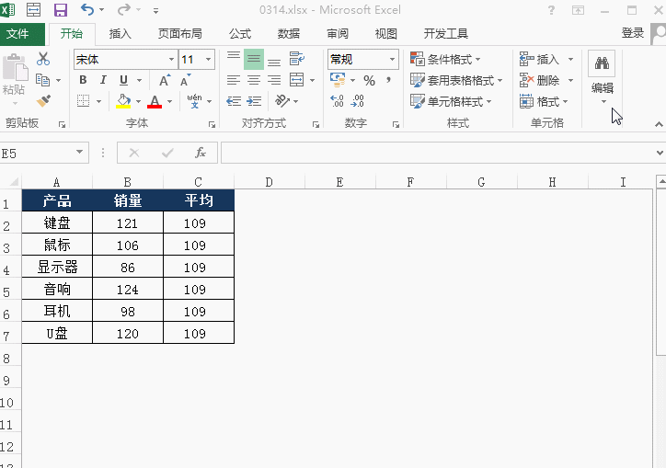Screen dimensions: 666x468
Task: Switch to the 数据 Data tab
Action: (x=289, y=34)
